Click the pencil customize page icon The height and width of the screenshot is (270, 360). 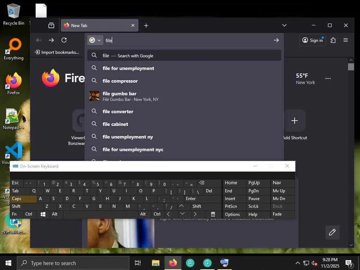coord(332,232)
